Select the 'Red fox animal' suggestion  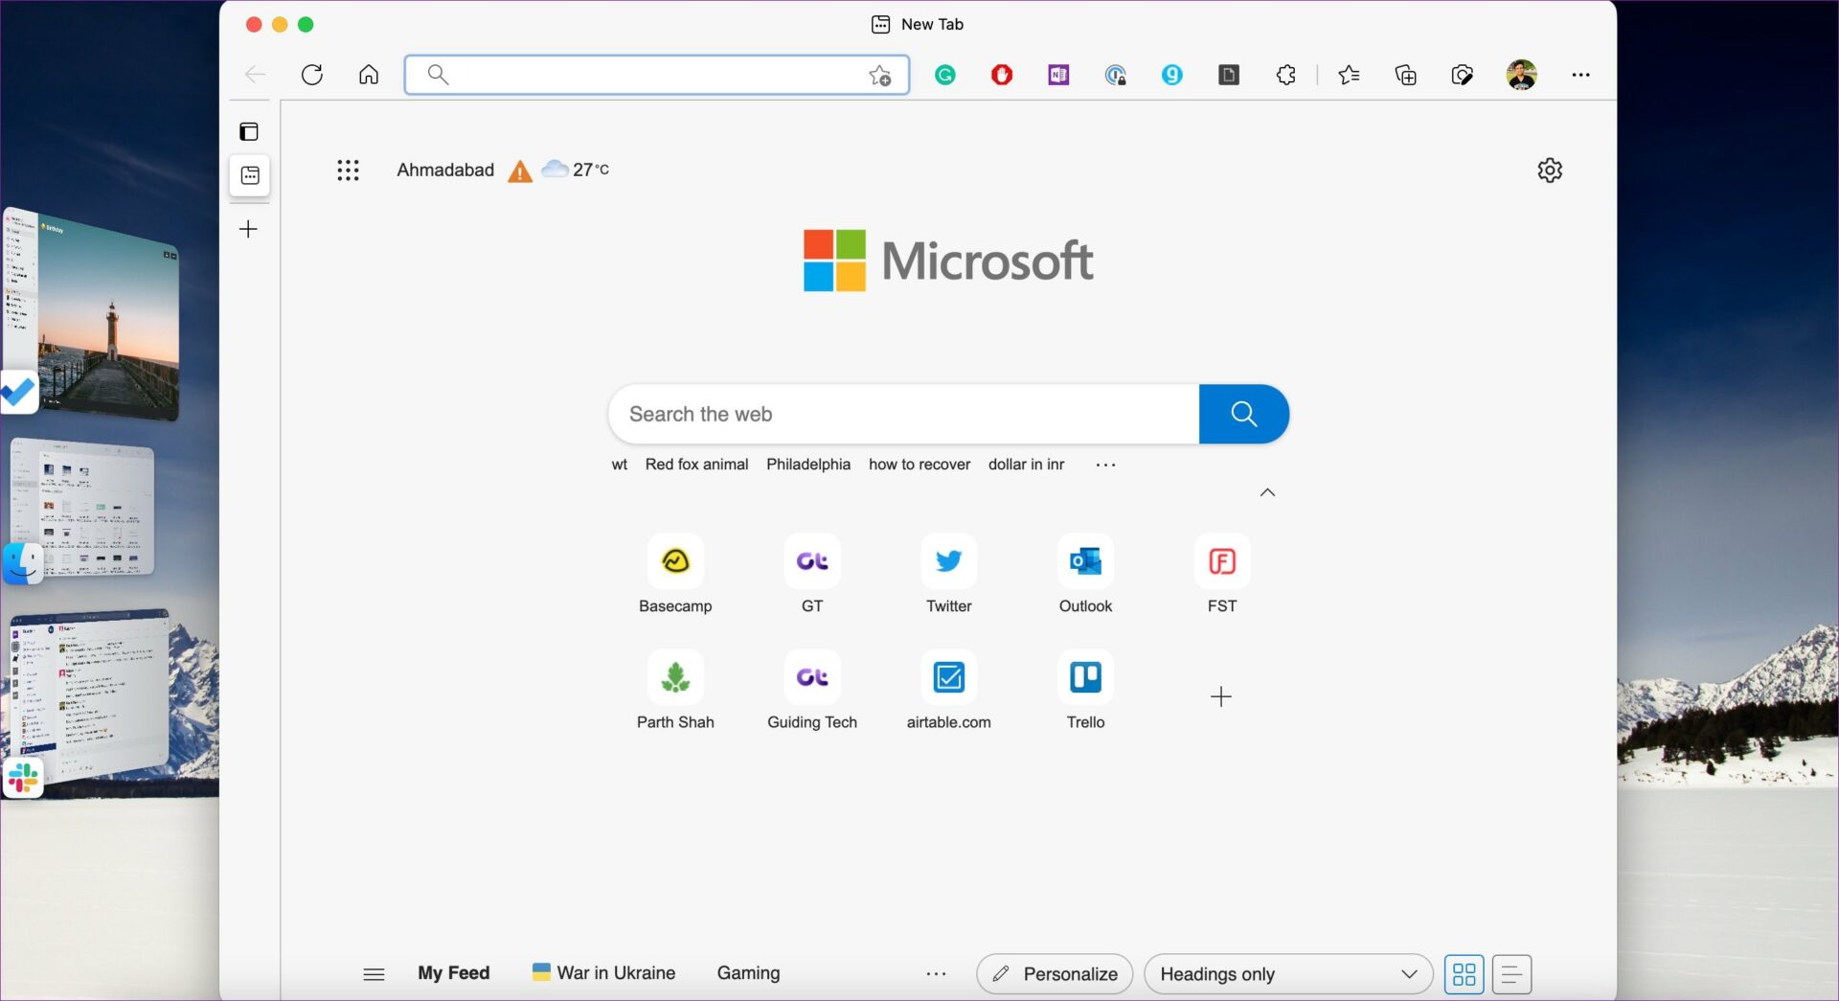coord(696,465)
